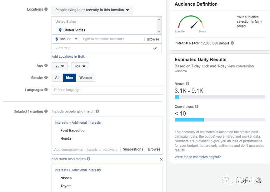The height and width of the screenshot is (192, 270).
Task: Select Men gender option
Action: [69, 78]
